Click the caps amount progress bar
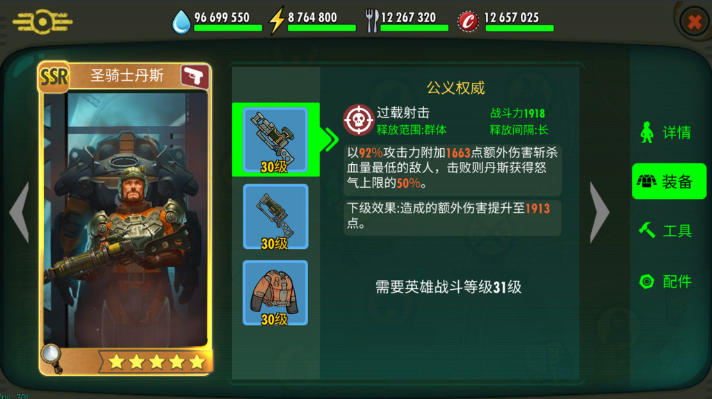712x399 pixels. pos(519,28)
